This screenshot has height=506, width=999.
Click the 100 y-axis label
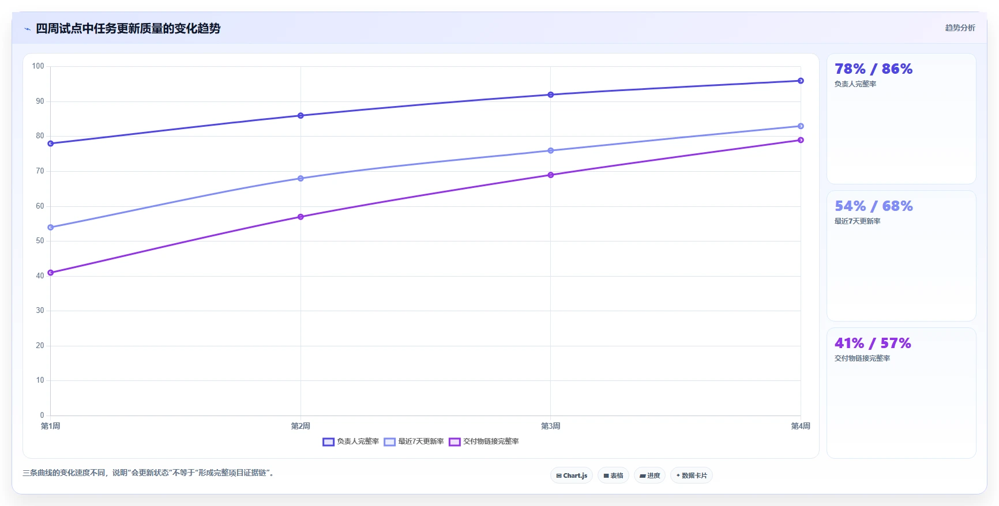click(x=38, y=66)
